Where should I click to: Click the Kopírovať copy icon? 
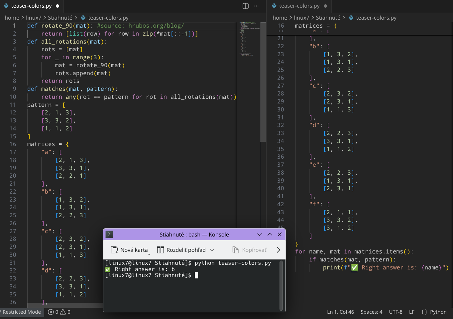coord(236,250)
